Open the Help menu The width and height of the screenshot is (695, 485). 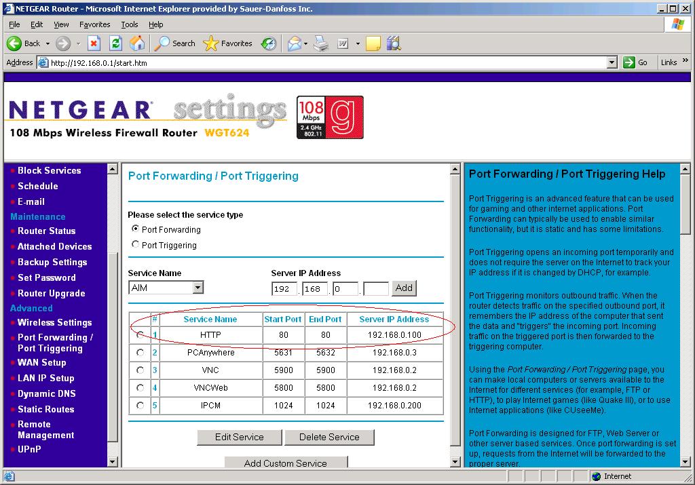click(x=155, y=24)
